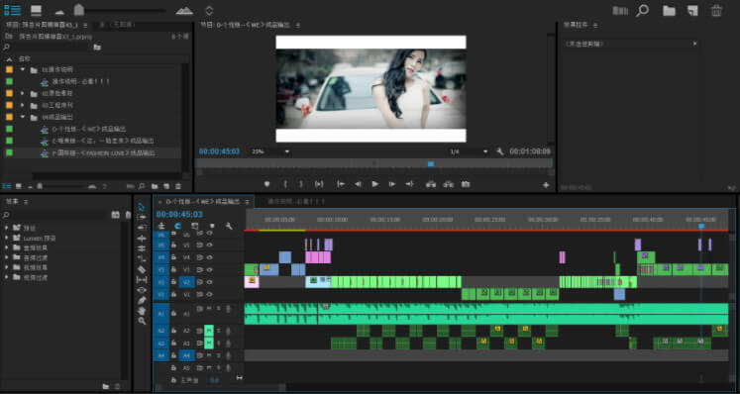Toggle Linked Selection in the timeline
Screen dimensions: 740x394
click(195, 226)
